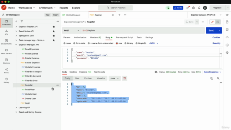Open the Send button dropdown arrow
This screenshot has width=231, height=130.
[219, 30]
